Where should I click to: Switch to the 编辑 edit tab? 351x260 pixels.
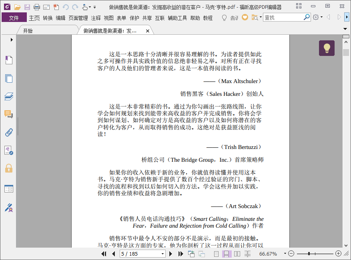pyautogui.click(x=60, y=18)
